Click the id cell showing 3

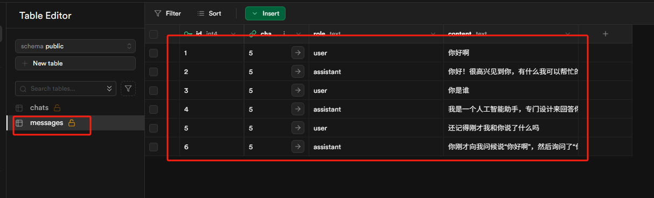tap(212, 91)
